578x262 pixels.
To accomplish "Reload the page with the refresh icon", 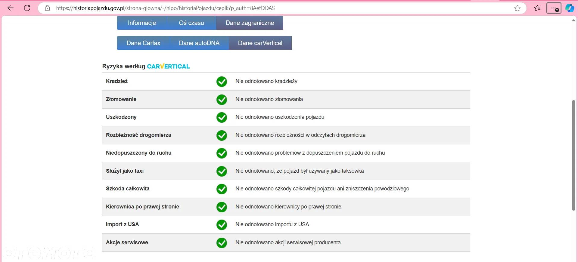I will pyautogui.click(x=27, y=8).
